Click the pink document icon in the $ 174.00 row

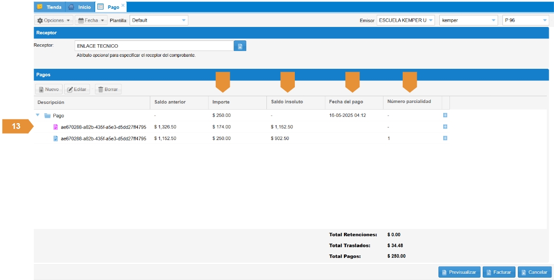click(x=55, y=127)
